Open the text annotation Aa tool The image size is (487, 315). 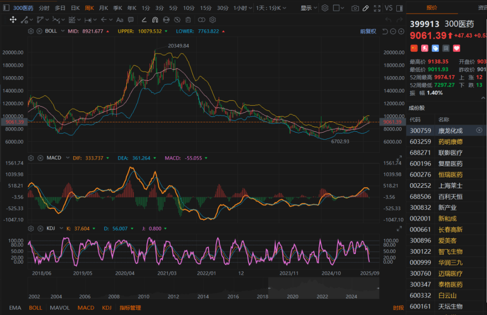point(119,20)
